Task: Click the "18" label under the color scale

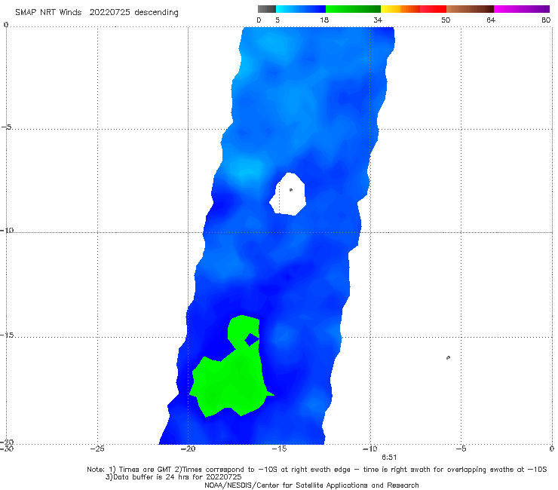Action: (324, 20)
